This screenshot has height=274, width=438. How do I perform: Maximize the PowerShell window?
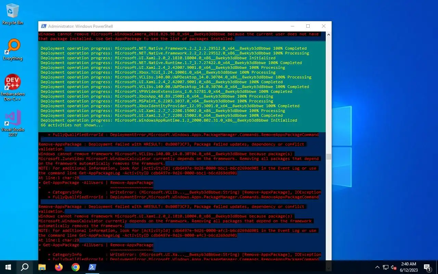tap(308, 26)
